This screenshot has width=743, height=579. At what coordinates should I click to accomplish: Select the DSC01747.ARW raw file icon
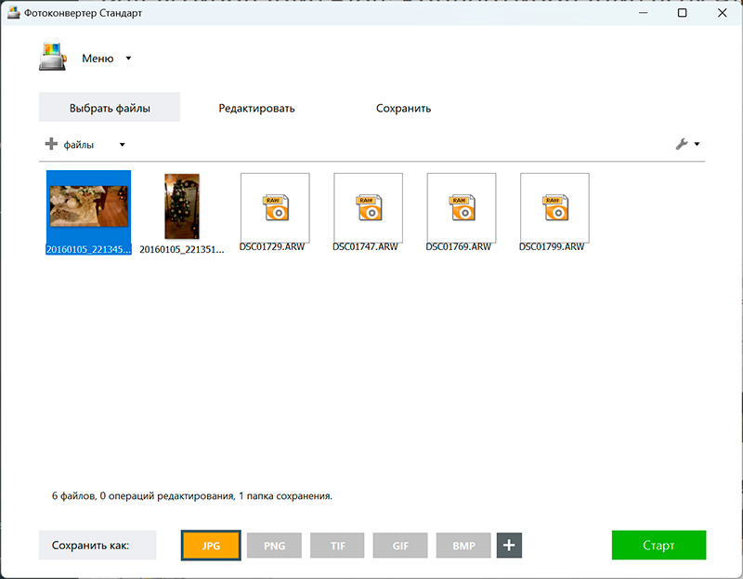click(368, 207)
